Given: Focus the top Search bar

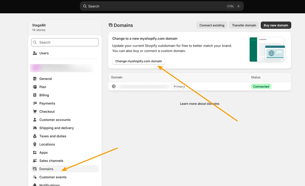Looking at the screenshot, I should [162, 6].
